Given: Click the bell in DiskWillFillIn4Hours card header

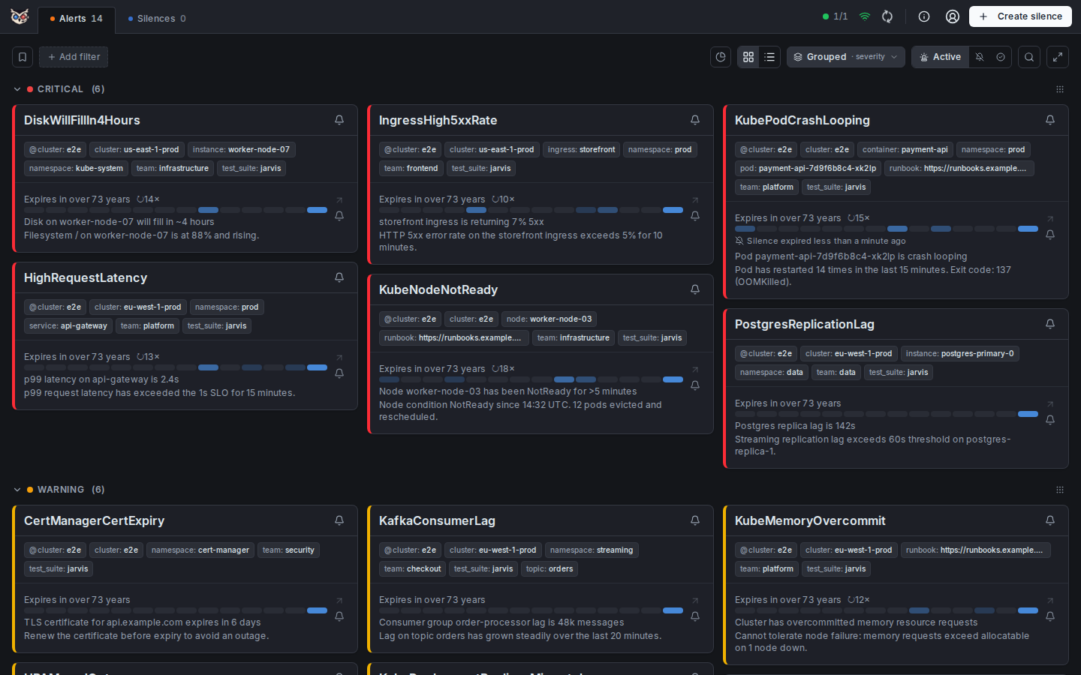Looking at the screenshot, I should (339, 120).
